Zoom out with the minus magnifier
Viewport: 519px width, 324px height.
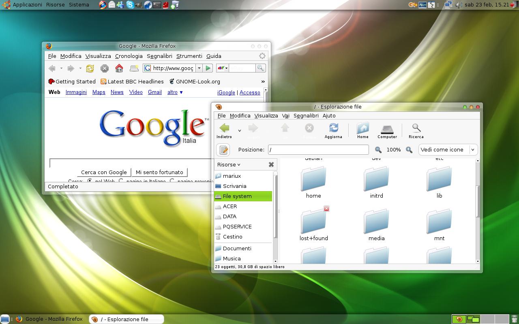tap(378, 150)
